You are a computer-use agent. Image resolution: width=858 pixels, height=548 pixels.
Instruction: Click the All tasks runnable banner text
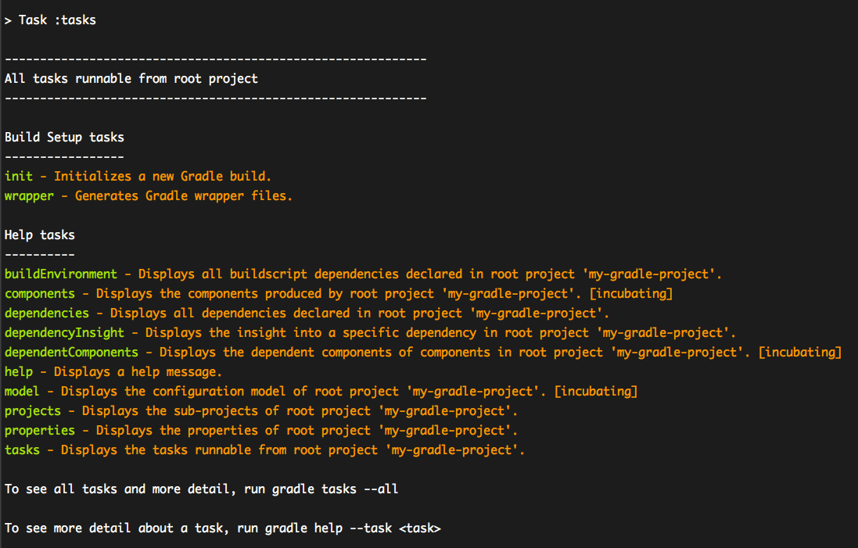click(x=130, y=78)
